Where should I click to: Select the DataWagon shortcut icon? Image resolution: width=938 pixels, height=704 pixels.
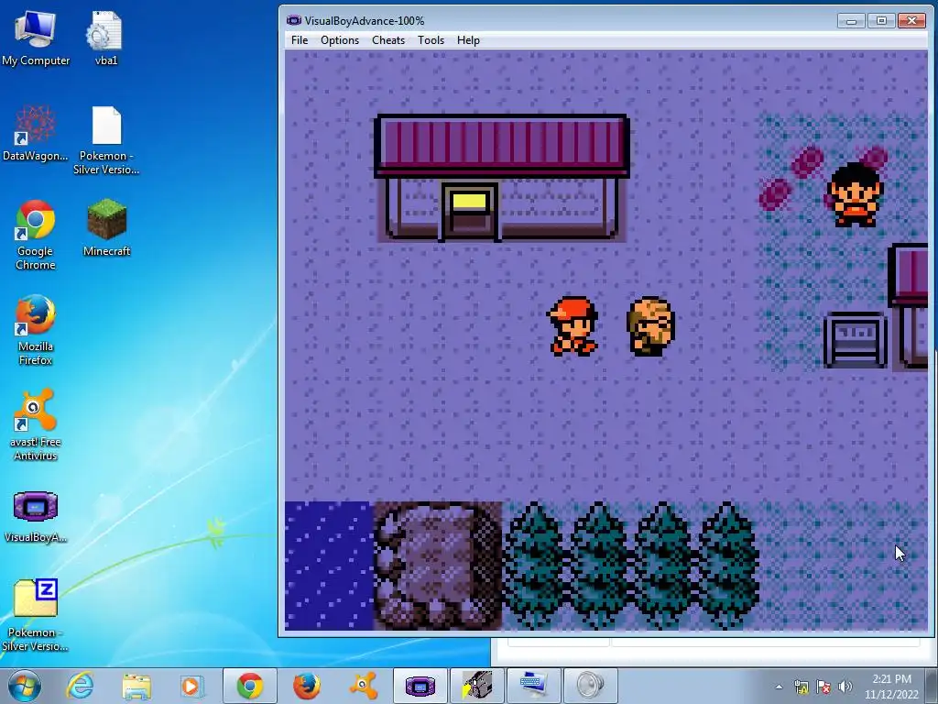(36, 133)
